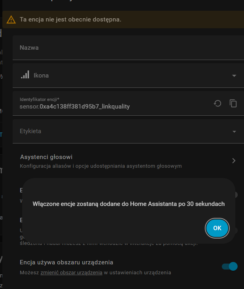This screenshot has height=289, width=244.
Task: Click the "Ta encja nie jest obecnie dostępna" alert text
Action: point(71,19)
